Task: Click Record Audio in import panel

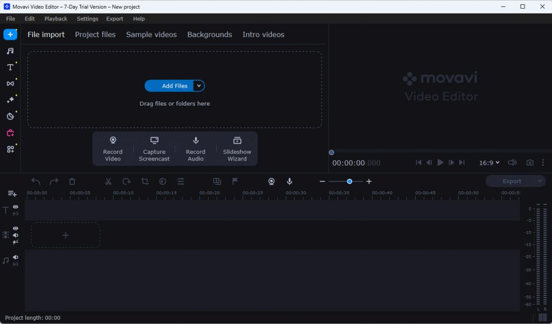Action: (x=196, y=149)
